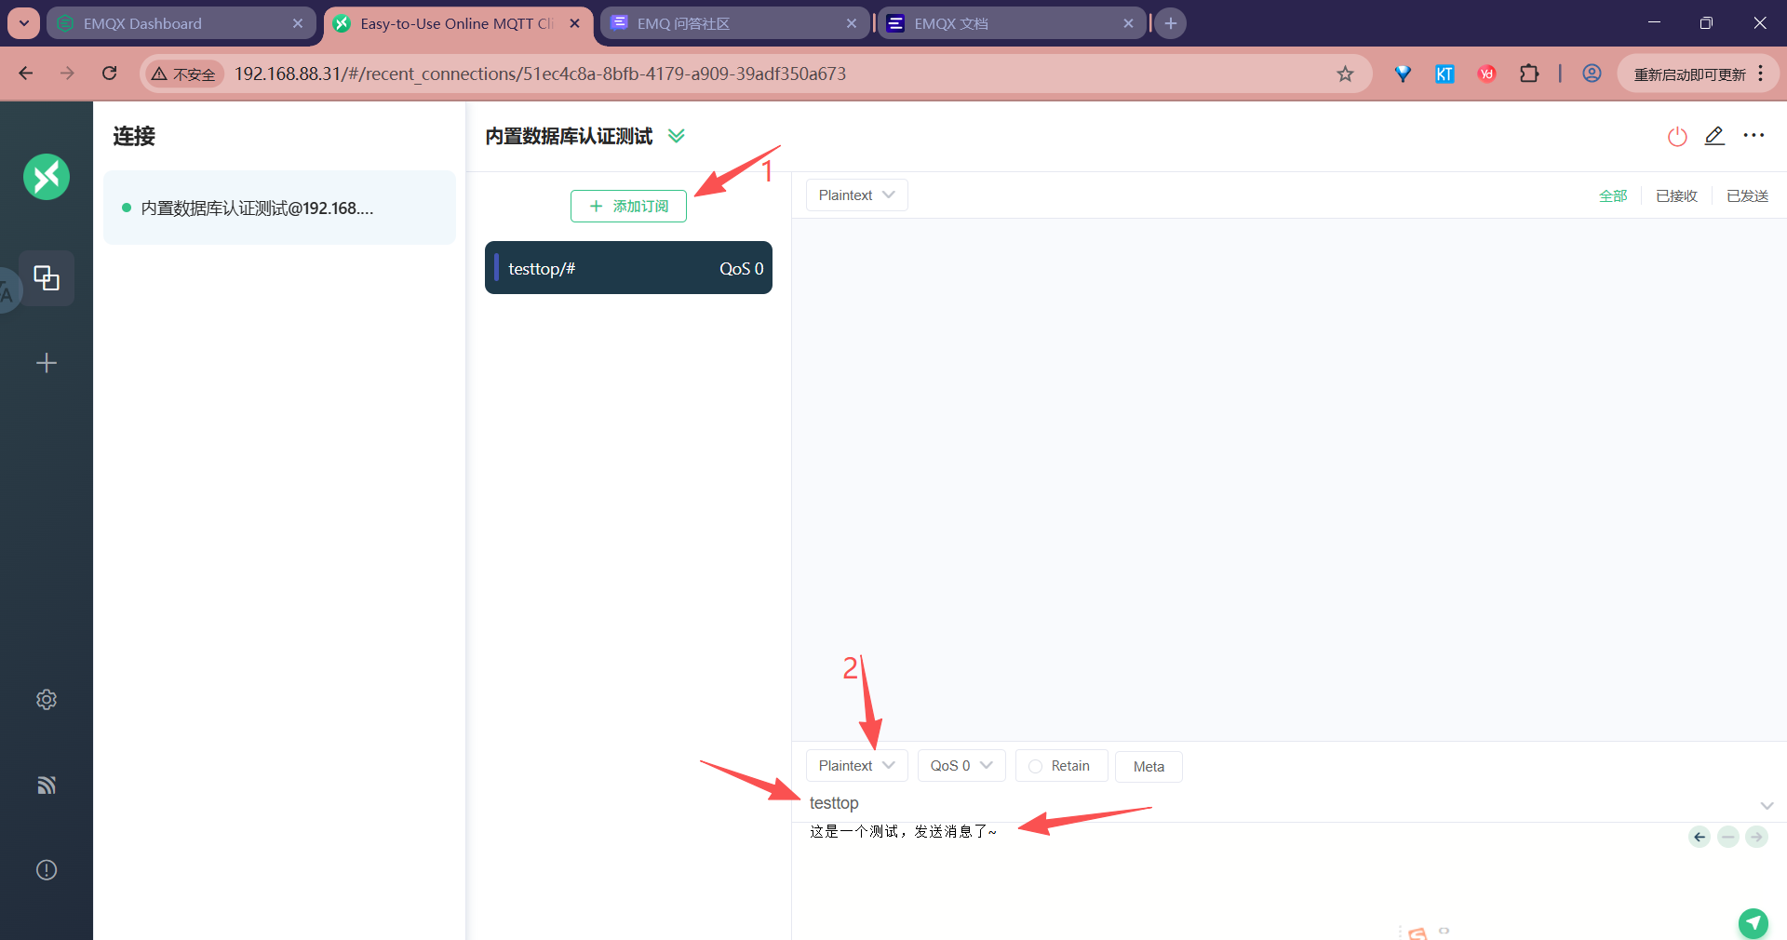Click the middle minus payload history button
This screenshot has height=940, width=1787.
[x=1728, y=837]
